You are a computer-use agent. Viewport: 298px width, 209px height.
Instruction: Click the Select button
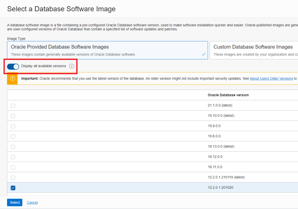(x=15, y=202)
